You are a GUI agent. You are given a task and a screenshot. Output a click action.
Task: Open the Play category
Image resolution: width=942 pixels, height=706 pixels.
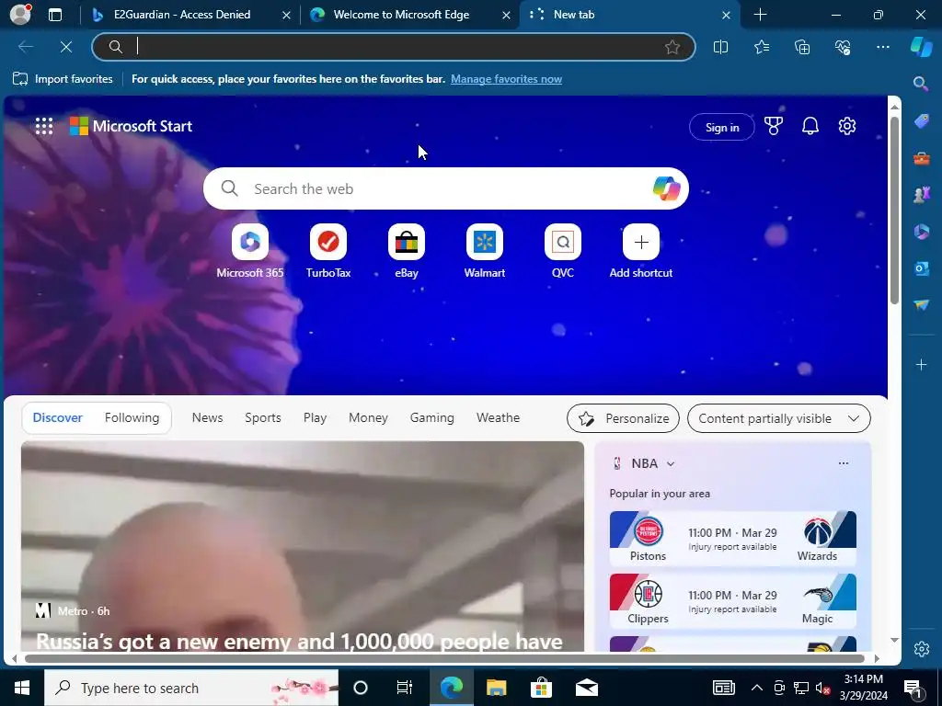[315, 418]
